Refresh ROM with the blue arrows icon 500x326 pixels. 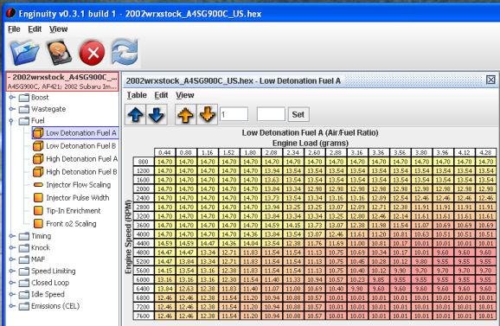point(125,52)
